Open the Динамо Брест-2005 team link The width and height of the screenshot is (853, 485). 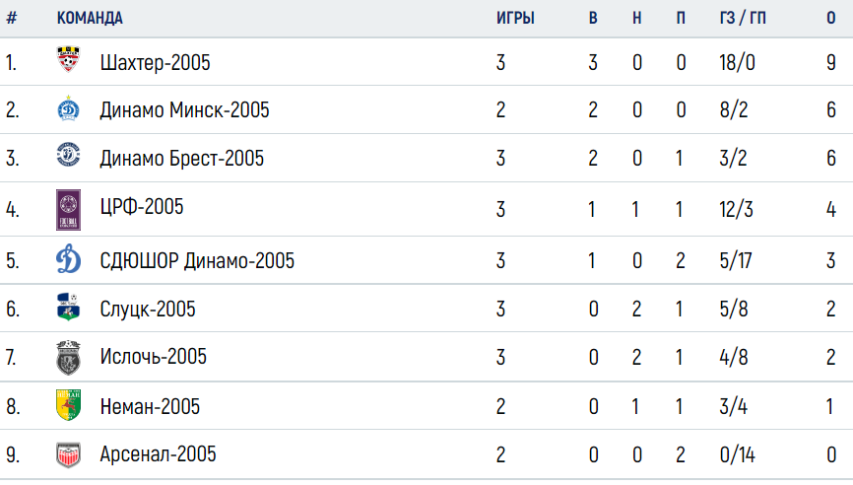(181, 159)
